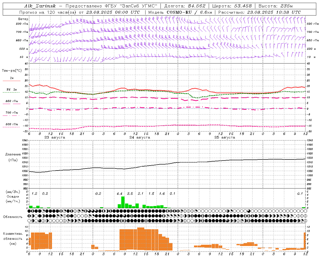Viewport: 320px width, 256px height.
Task: Click the 3-hour precipitation value 1.6
Action: (162, 193)
